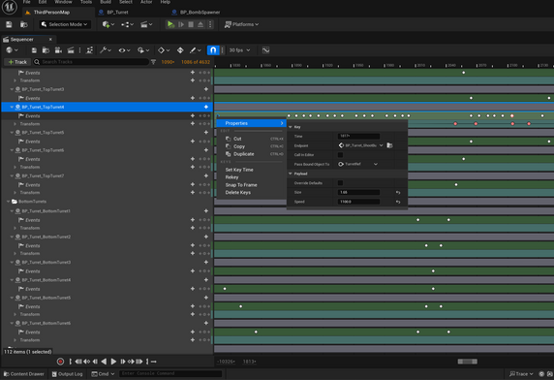Open the Properties submenu in context menu
Screen dimensions: 554x380
[251, 123]
